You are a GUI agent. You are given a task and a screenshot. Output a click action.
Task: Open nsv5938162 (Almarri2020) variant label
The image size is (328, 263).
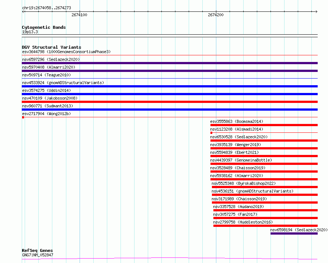pos(237,176)
